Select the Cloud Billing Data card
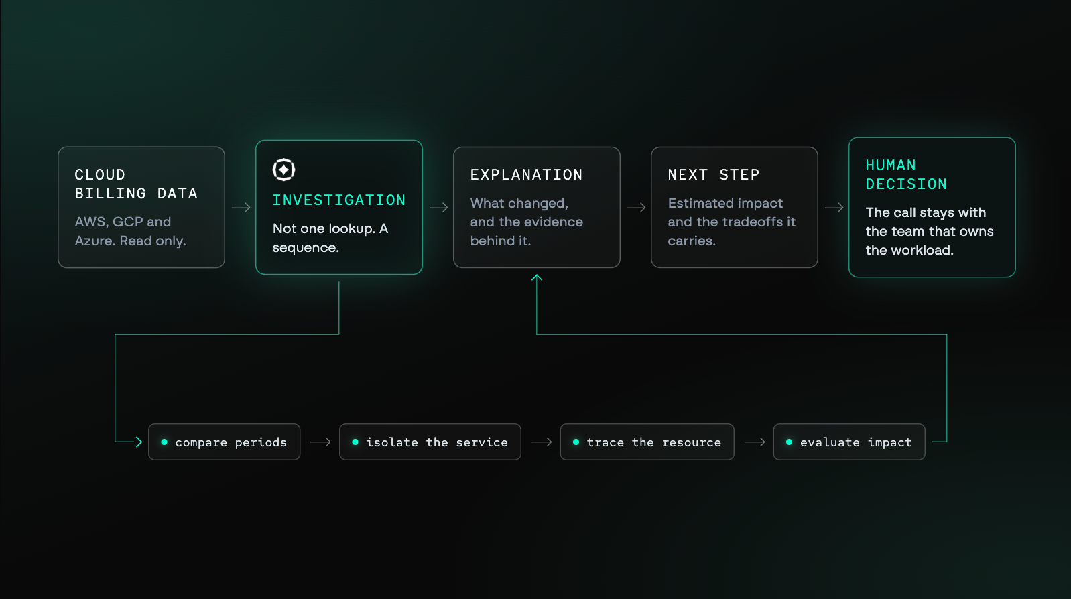This screenshot has width=1071, height=599. coord(141,207)
